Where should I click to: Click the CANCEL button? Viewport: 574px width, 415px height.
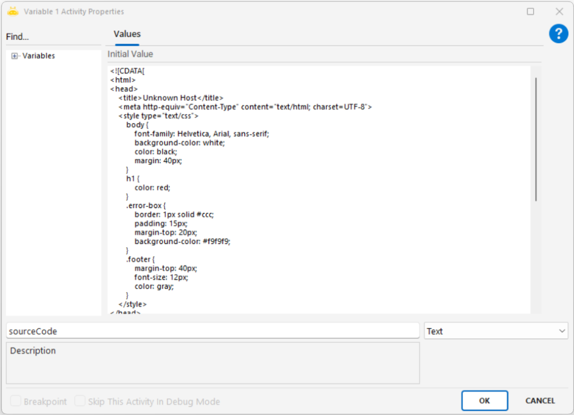point(540,400)
